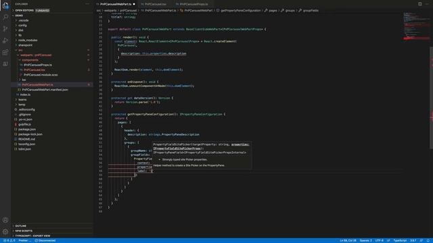Click UTF-8 encoding in status bar
The width and height of the screenshot is (433, 243).
[x=379, y=240]
